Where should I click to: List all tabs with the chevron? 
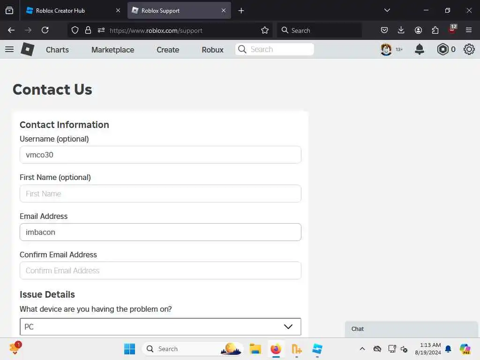click(x=387, y=10)
